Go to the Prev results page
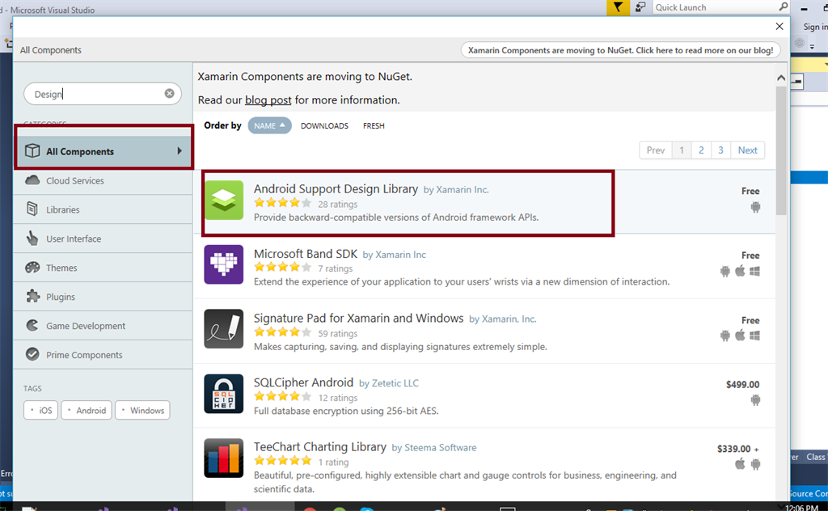This screenshot has width=828, height=511. pyautogui.click(x=655, y=150)
